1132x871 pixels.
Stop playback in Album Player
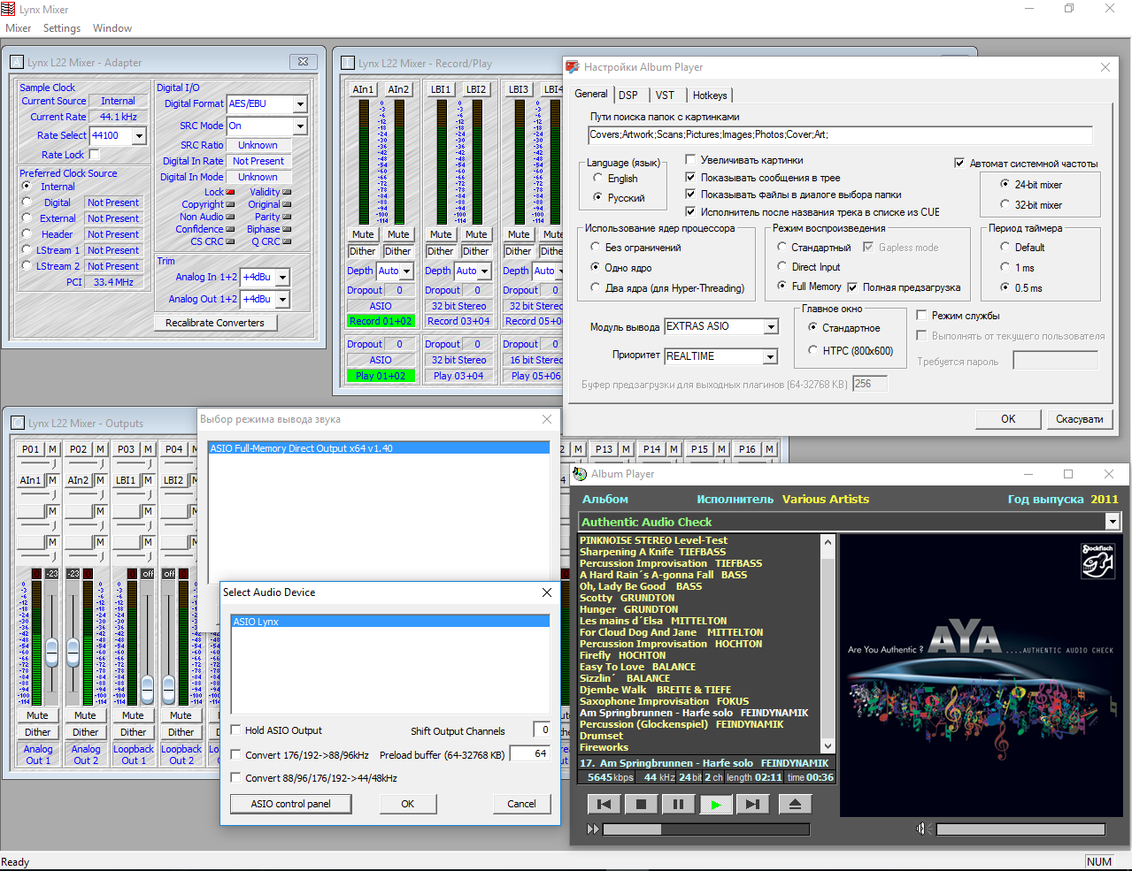click(641, 804)
